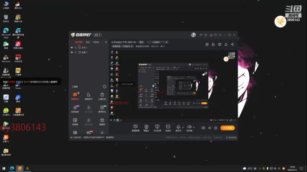Open the 弹幕秀 tool
Viewport: 307px width, 172px height.
pos(102,122)
